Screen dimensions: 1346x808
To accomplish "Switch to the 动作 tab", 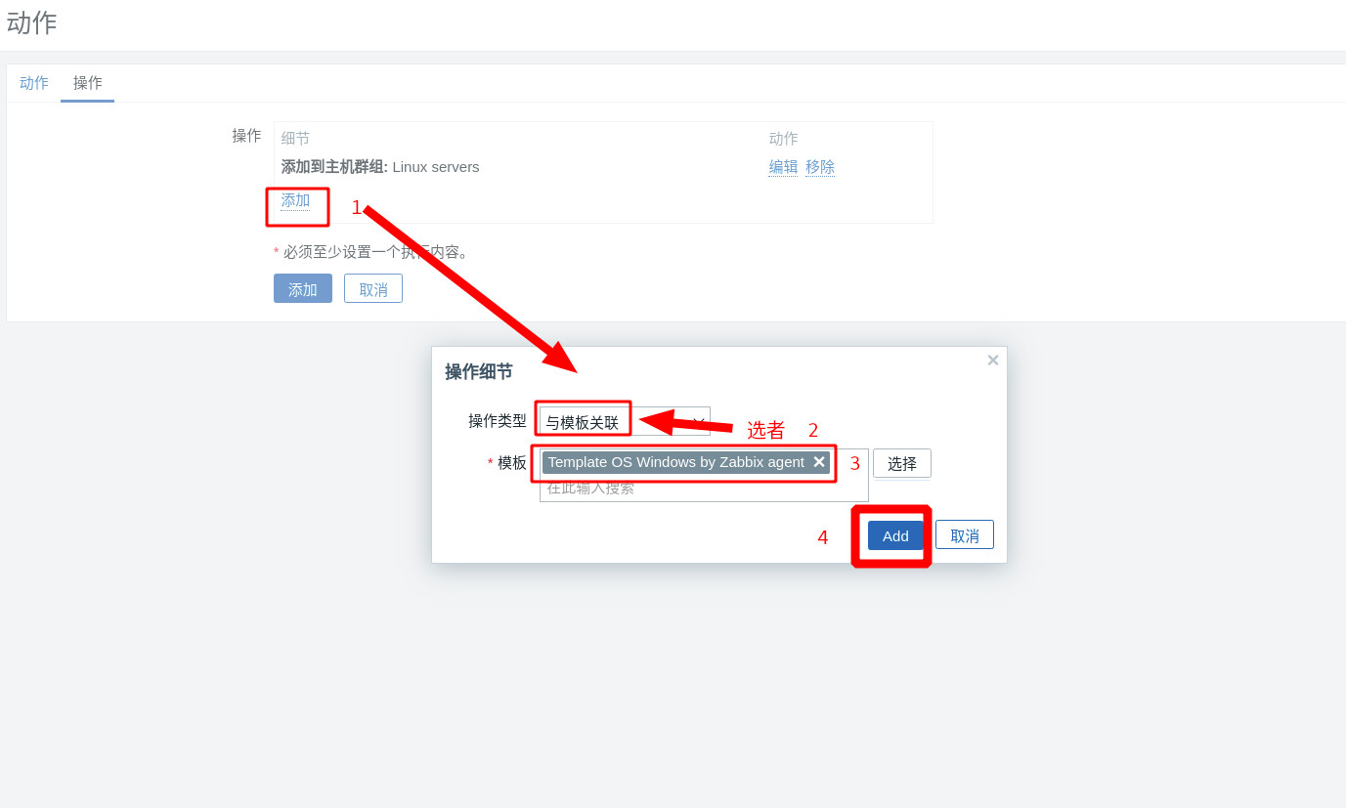I will point(34,83).
